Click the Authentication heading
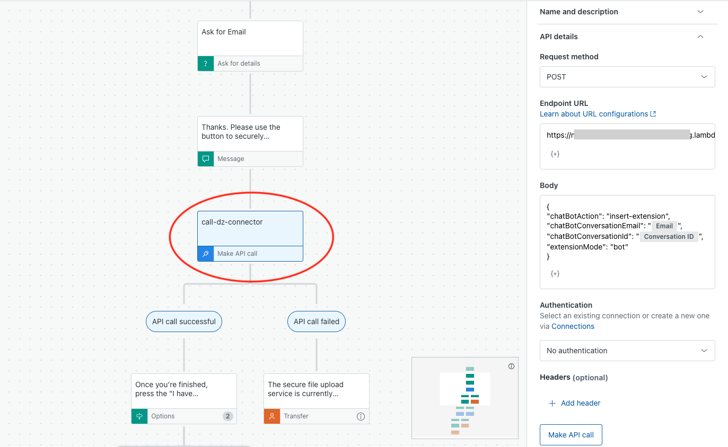 click(566, 305)
